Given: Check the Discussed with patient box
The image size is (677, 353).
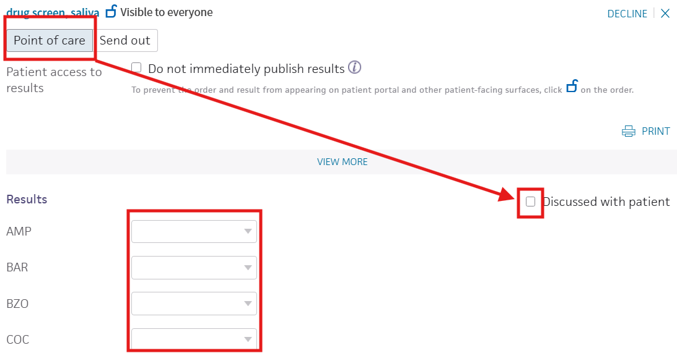Looking at the screenshot, I should [531, 202].
